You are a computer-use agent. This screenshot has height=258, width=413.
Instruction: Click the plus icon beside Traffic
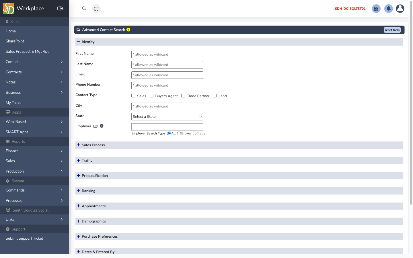pyautogui.click(x=78, y=161)
